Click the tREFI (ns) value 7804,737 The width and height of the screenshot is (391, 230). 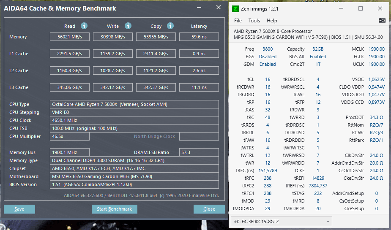(x=318, y=186)
